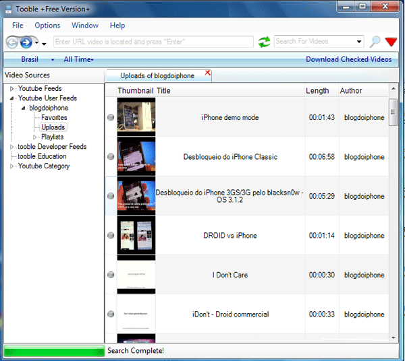Viewport: 405px width, 361px height.
Task: Click the URL entry field
Action: click(153, 42)
